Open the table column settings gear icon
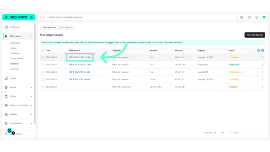Image resolution: width=270 pixels, height=152 pixels. 258,51
